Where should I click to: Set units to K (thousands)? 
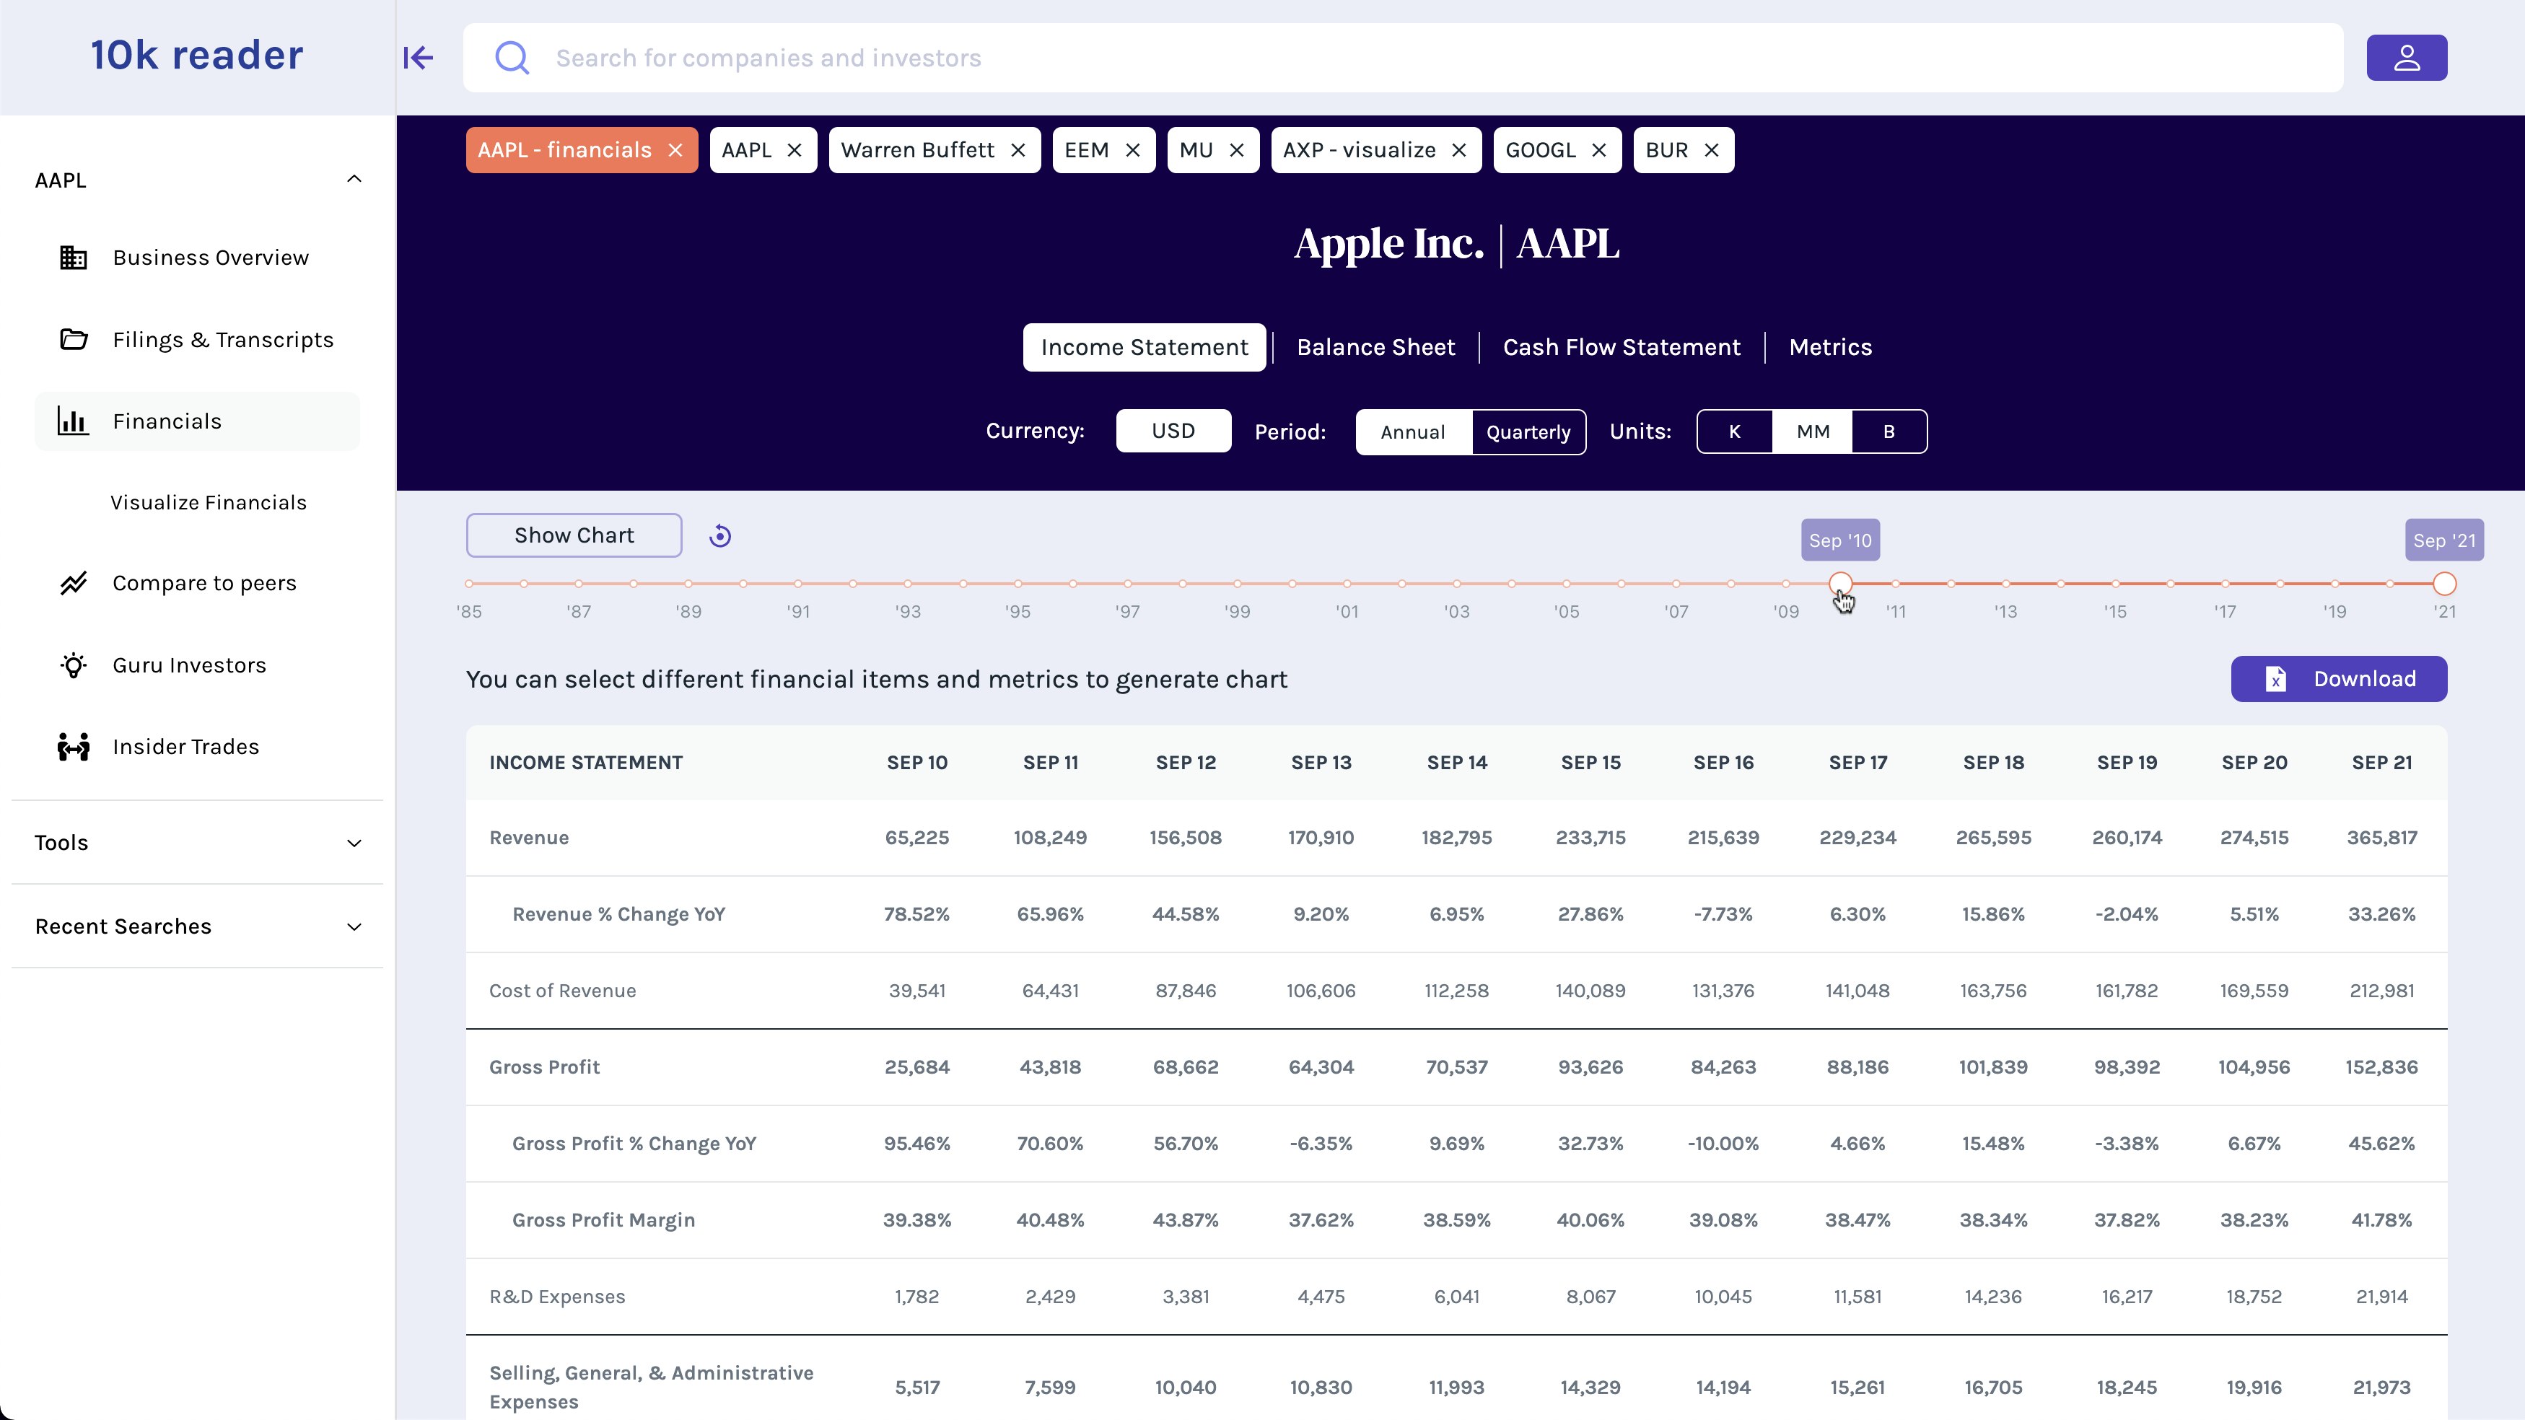[x=1734, y=431]
